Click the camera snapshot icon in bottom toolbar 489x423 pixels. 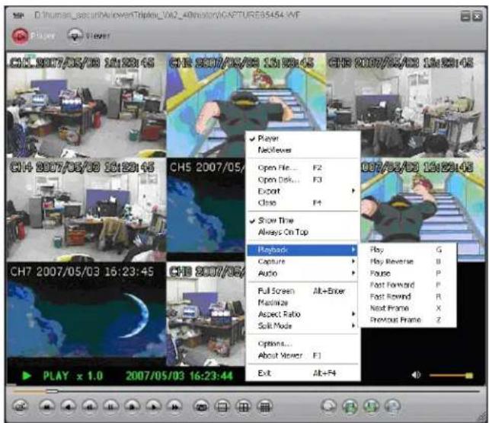coord(201,407)
